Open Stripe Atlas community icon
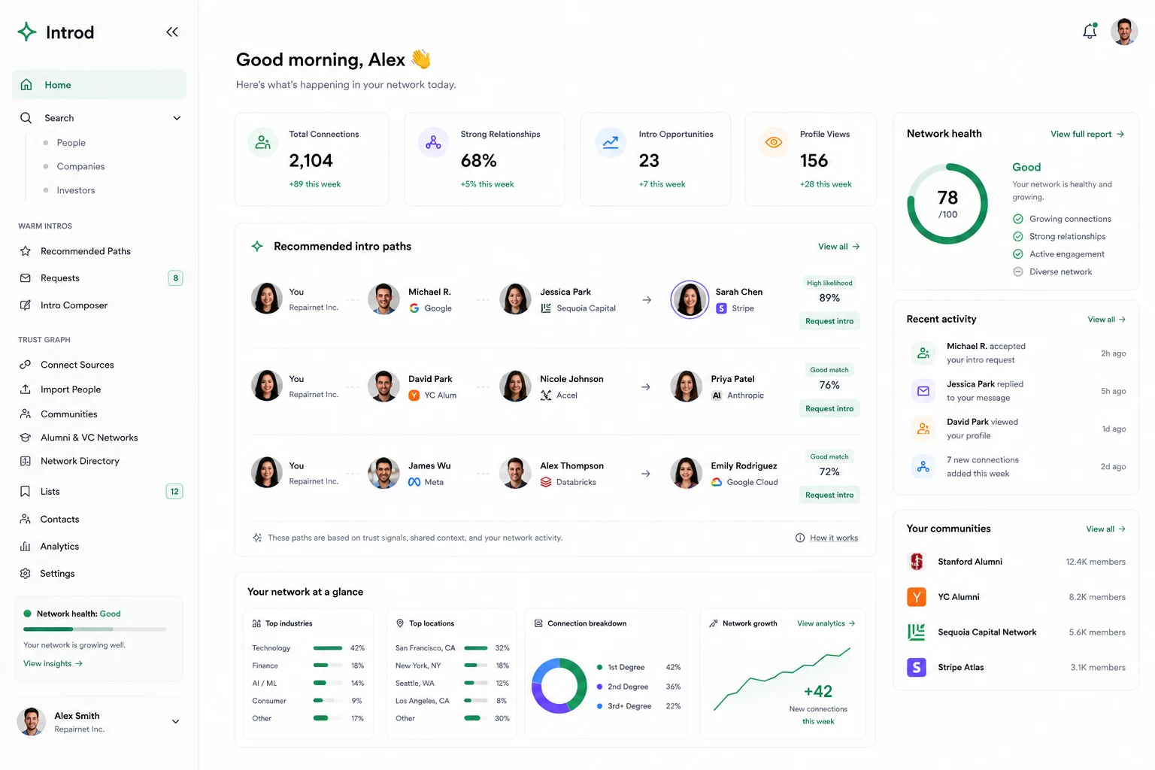This screenshot has width=1155, height=770. [x=917, y=667]
